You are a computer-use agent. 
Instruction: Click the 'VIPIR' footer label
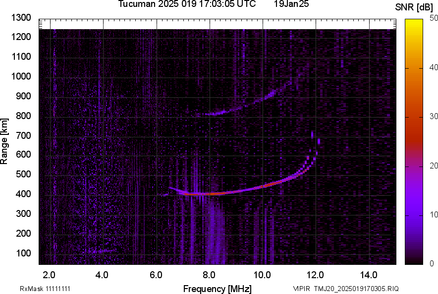(x=301, y=289)
